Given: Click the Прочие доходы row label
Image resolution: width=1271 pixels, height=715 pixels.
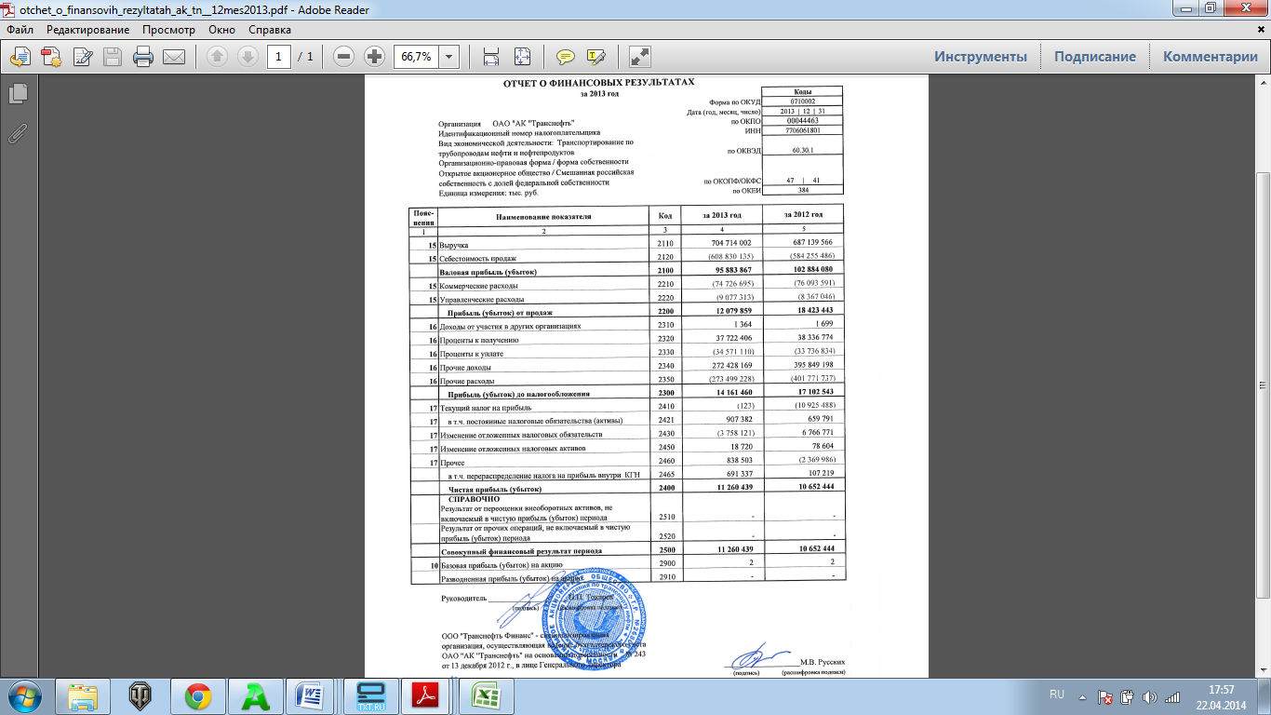Looking at the screenshot, I should pyautogui.click(x=467, y=368).
